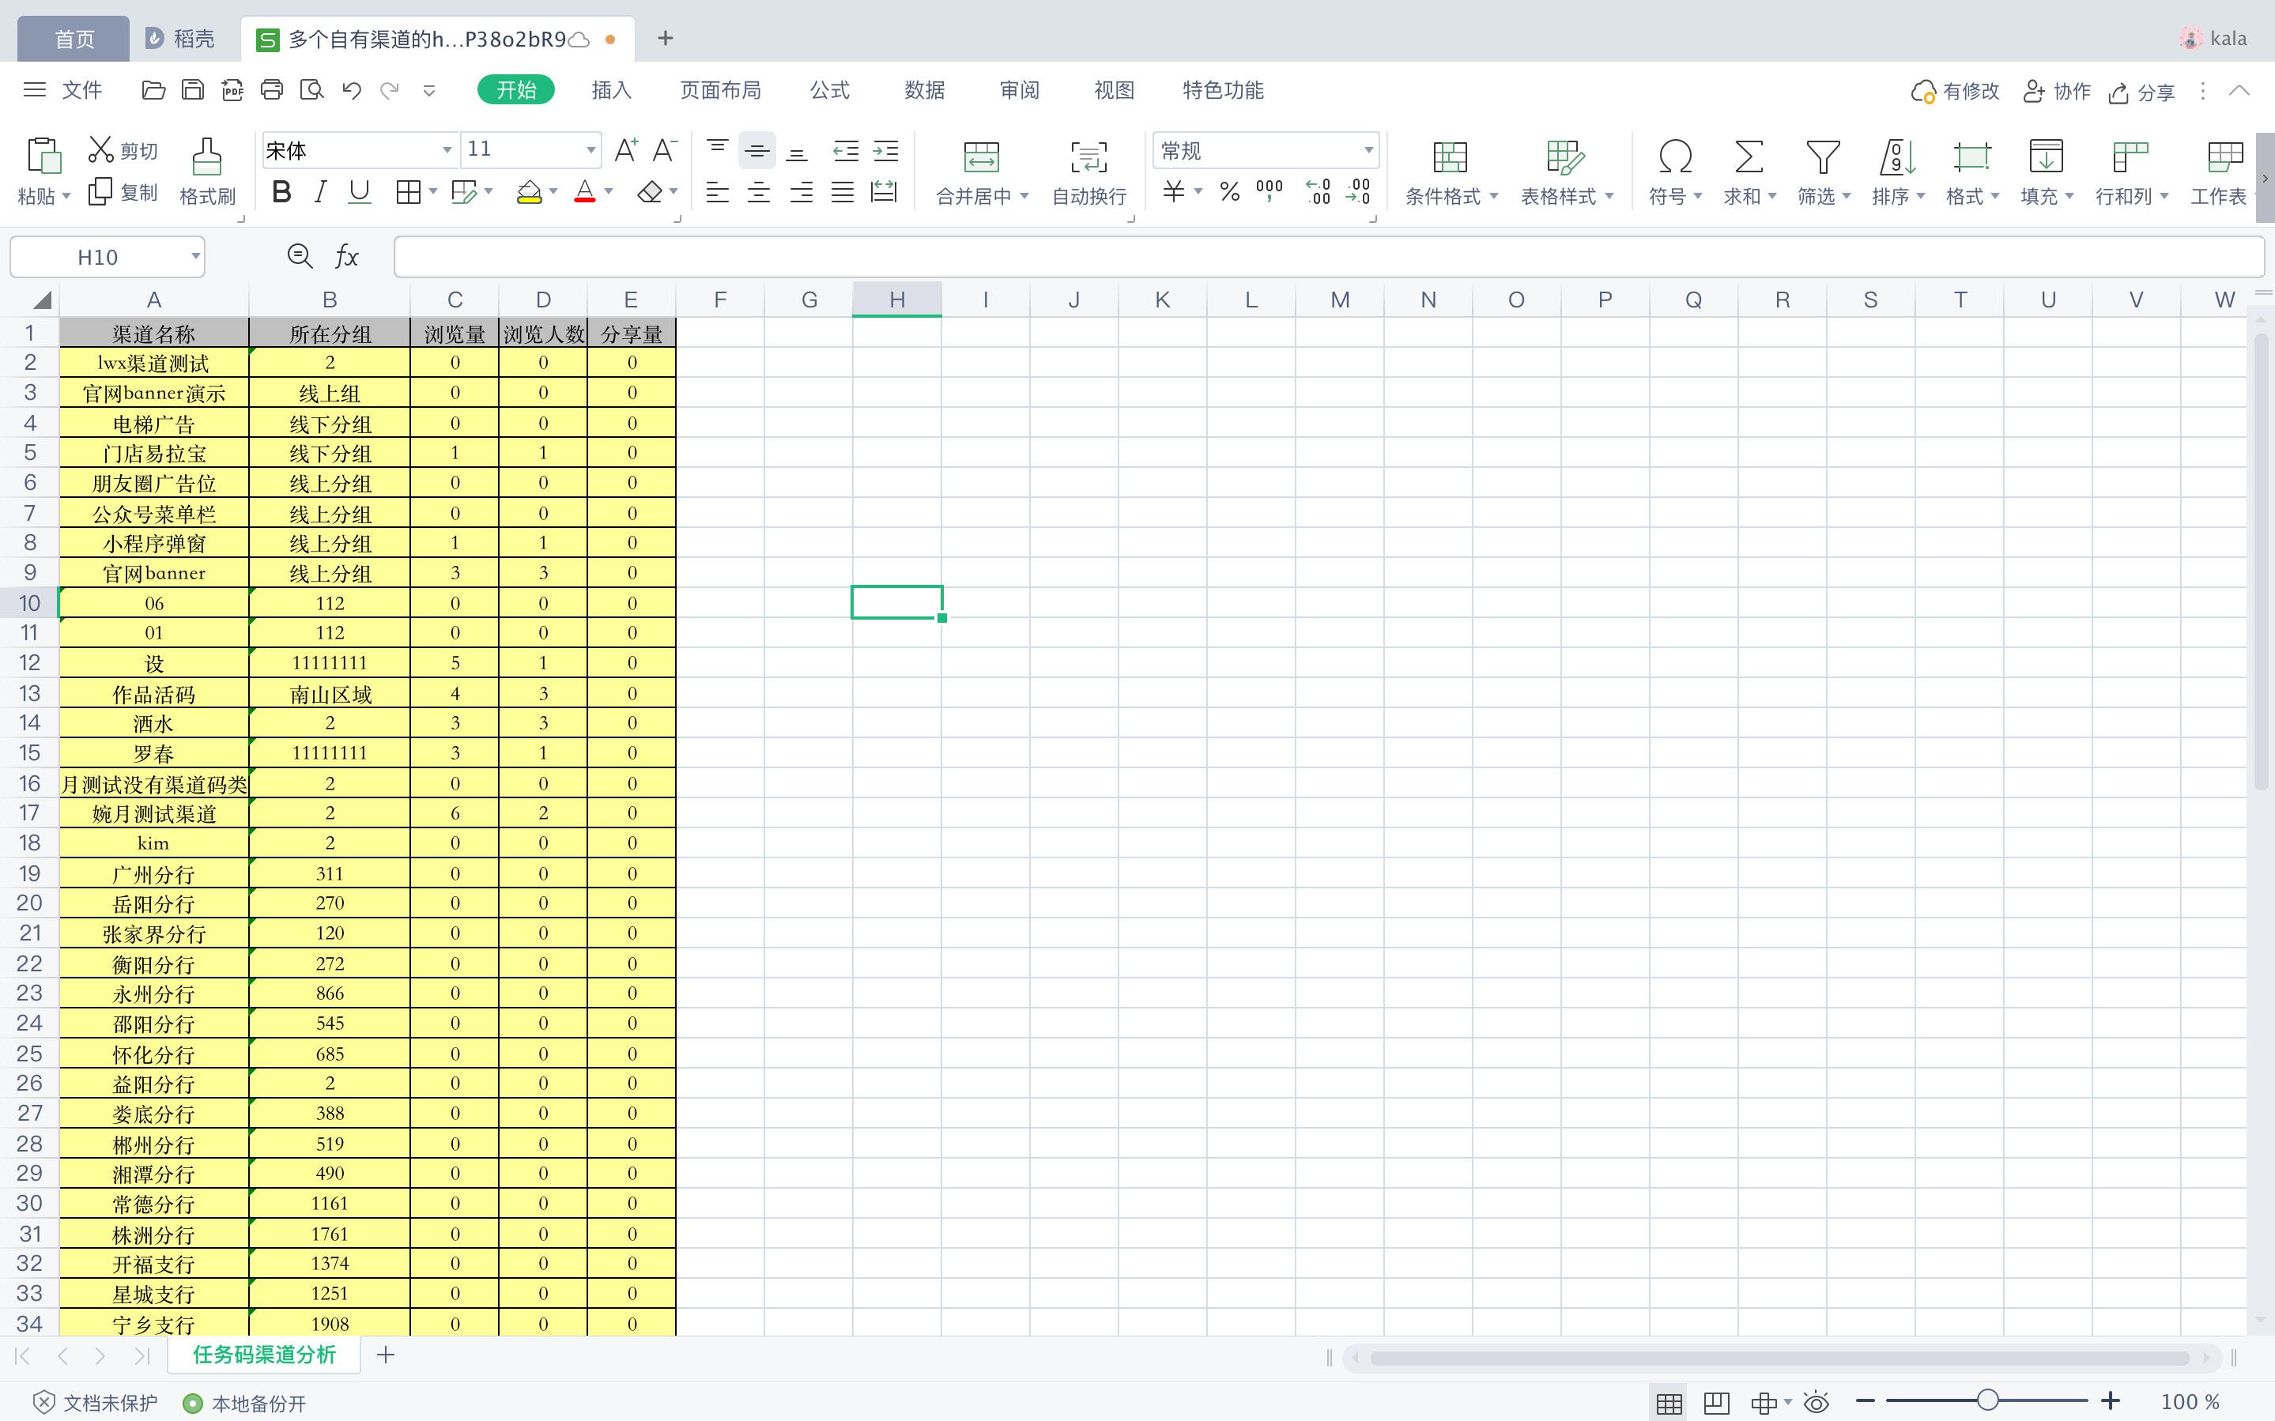Viewport: 2275px width, 1421px height.
Task: Open the font name dropdown
Action: point(447,149)
